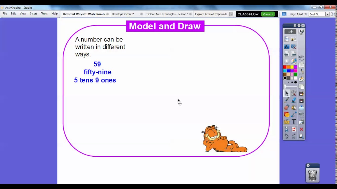Open the toolbox options menu icon
Screen dimensions: 337x189
point(295,26)
